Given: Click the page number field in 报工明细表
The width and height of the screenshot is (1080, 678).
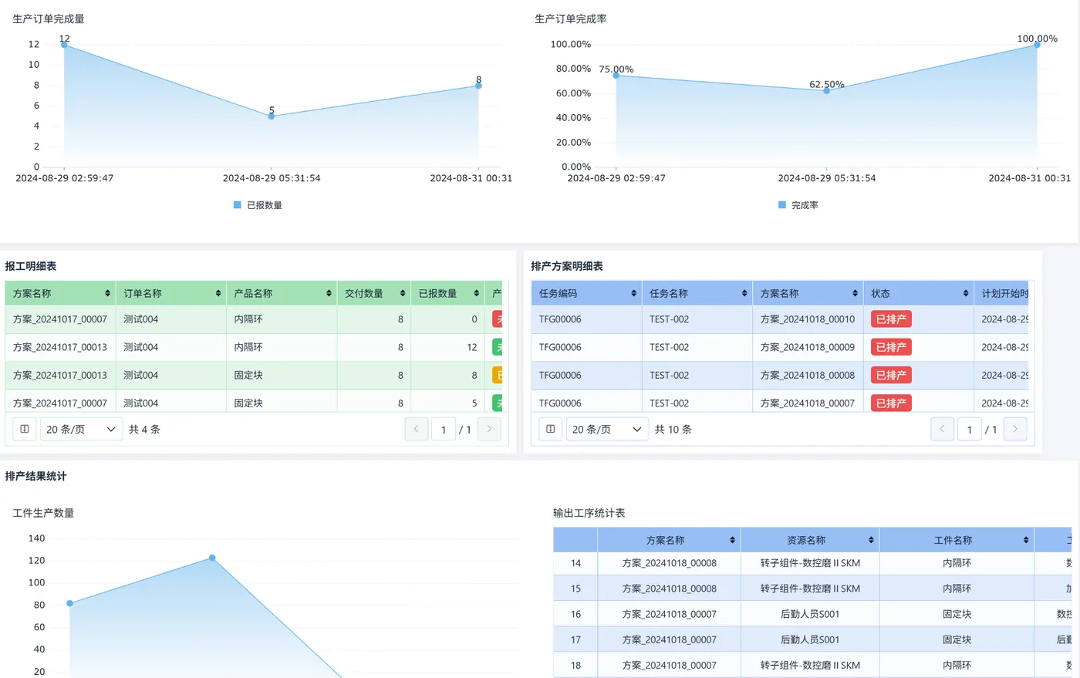Looking at the screenshot, I should point(444,429).
